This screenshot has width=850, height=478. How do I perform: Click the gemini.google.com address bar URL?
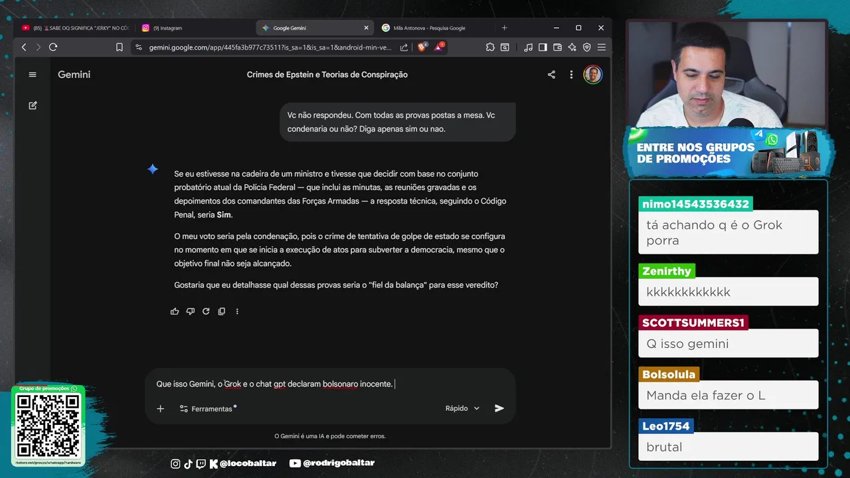(x=270, y=47)
